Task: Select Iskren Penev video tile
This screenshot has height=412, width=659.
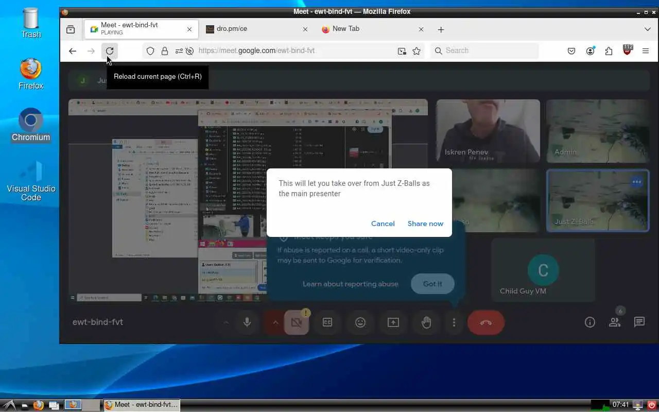Action: [x=488, y=131]
